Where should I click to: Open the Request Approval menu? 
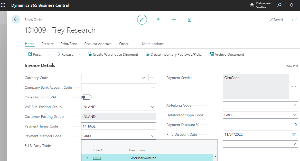(98, 44)
